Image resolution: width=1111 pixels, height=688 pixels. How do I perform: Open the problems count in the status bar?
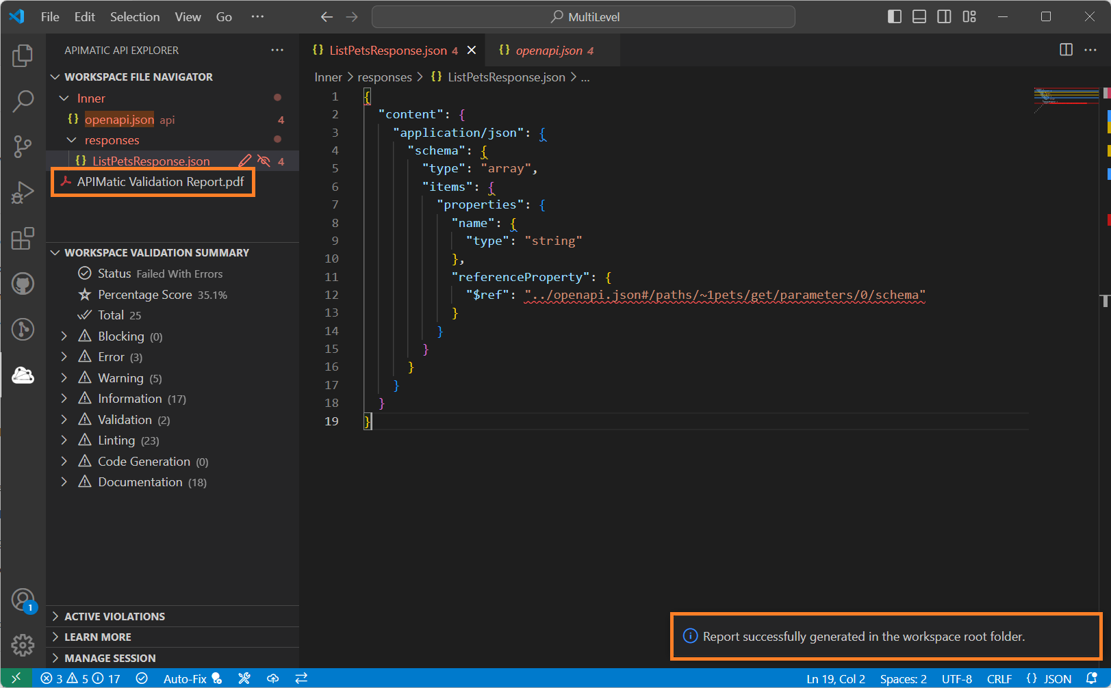80,678
